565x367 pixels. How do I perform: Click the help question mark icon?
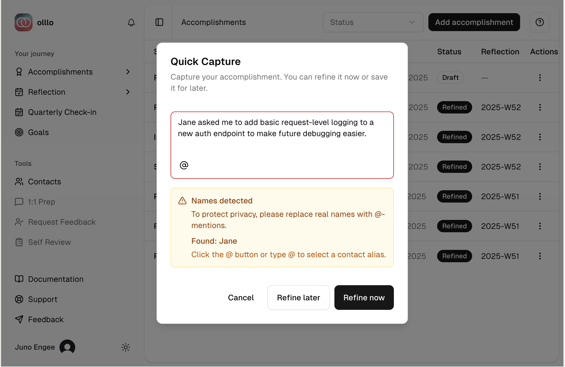click(x=539, y=22)
